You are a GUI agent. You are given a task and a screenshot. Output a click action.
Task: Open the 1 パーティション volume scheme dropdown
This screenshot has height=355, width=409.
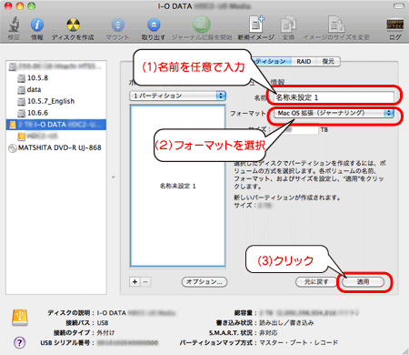(x=177, y=96)
